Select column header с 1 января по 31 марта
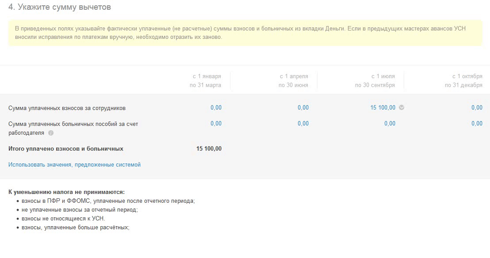Image resolution: width=490 pixels, height=258 pixels. [205, 81]
